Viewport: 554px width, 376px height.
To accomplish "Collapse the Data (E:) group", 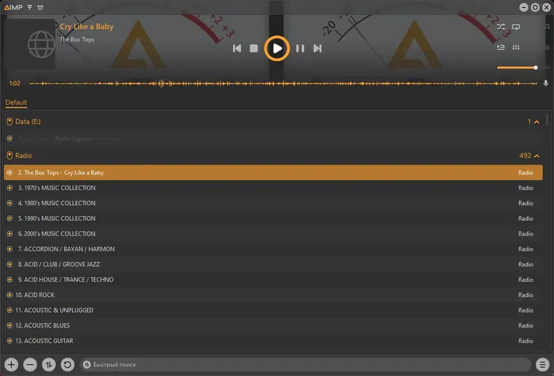I will pos(537,122).
